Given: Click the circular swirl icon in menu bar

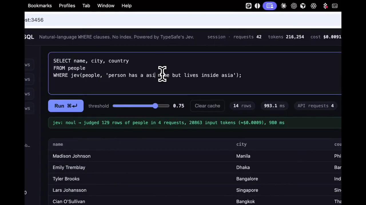Looking at the screenshot, I should 248,6.
